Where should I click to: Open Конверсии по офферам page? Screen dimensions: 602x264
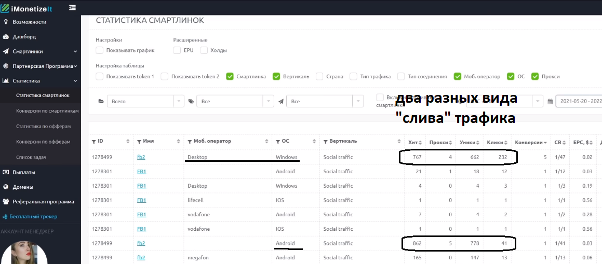[43, 142]
